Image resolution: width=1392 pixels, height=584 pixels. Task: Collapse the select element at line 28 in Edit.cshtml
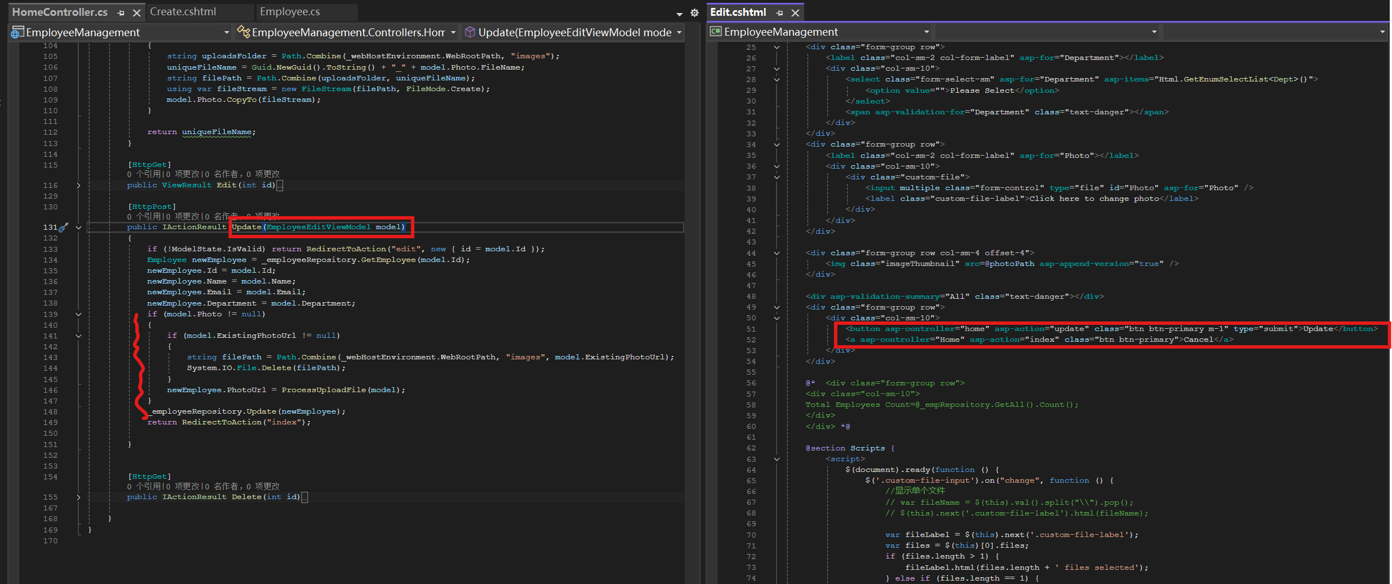click(777, 79)
